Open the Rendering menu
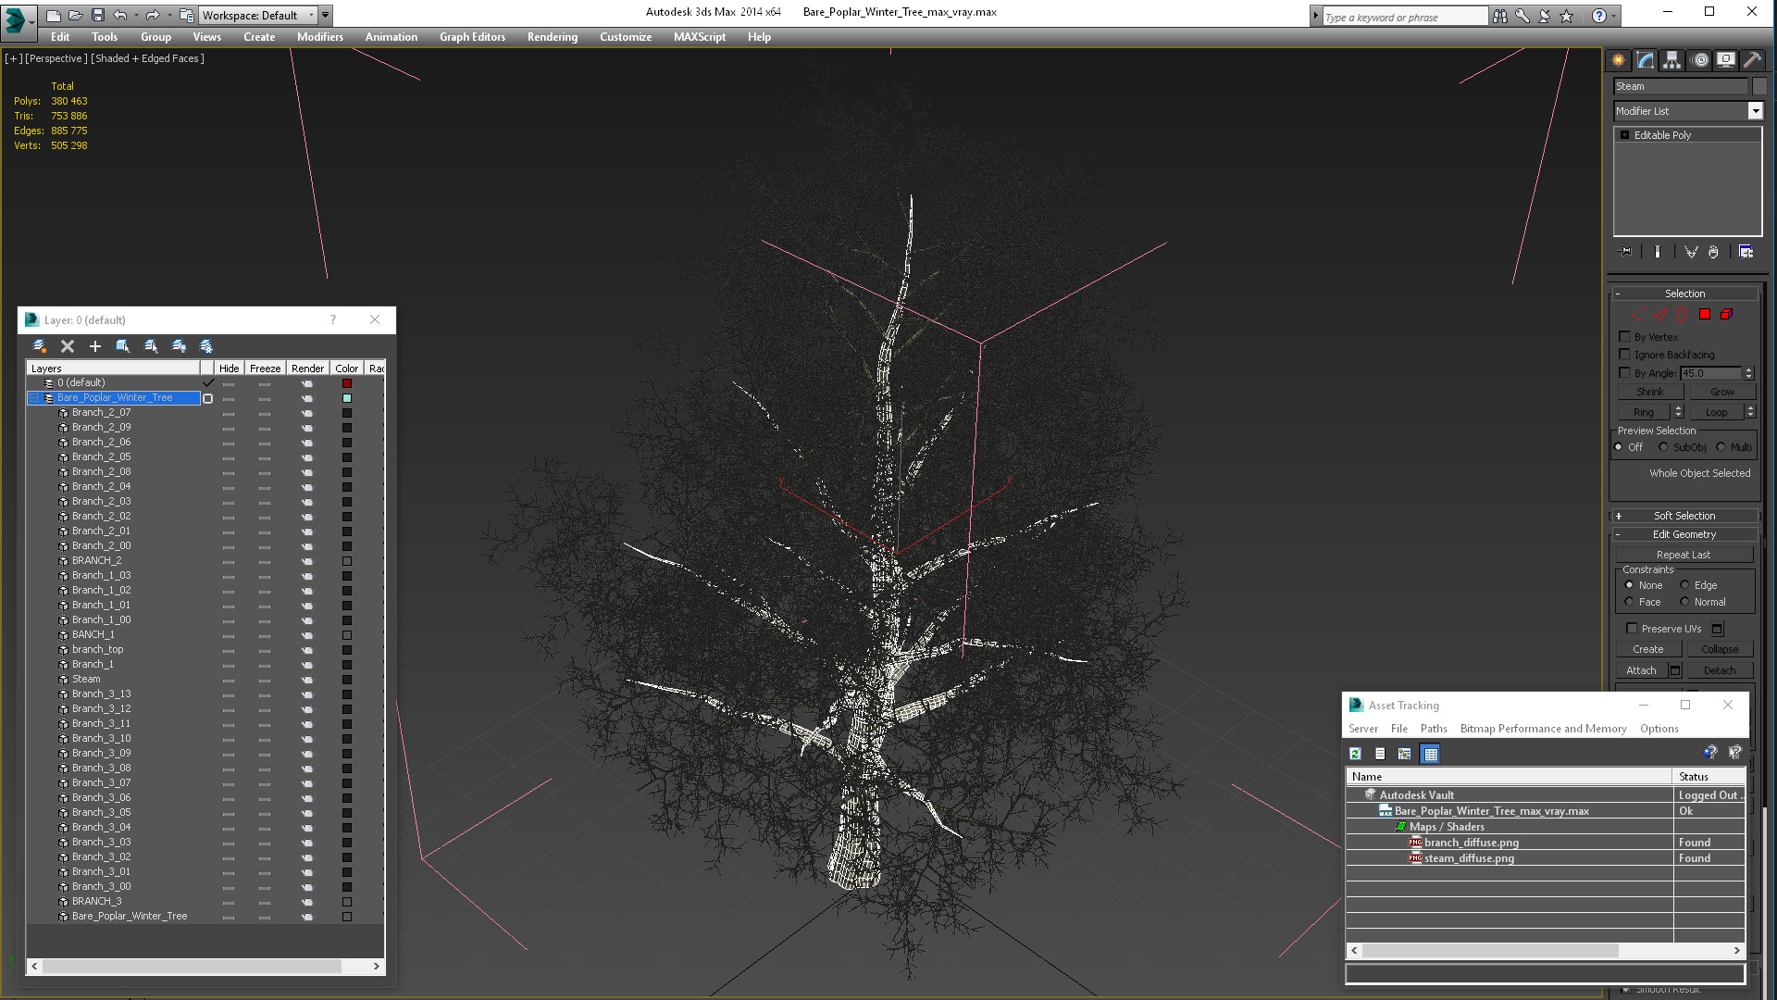Screen dimensions: 1777x1000 552,37
